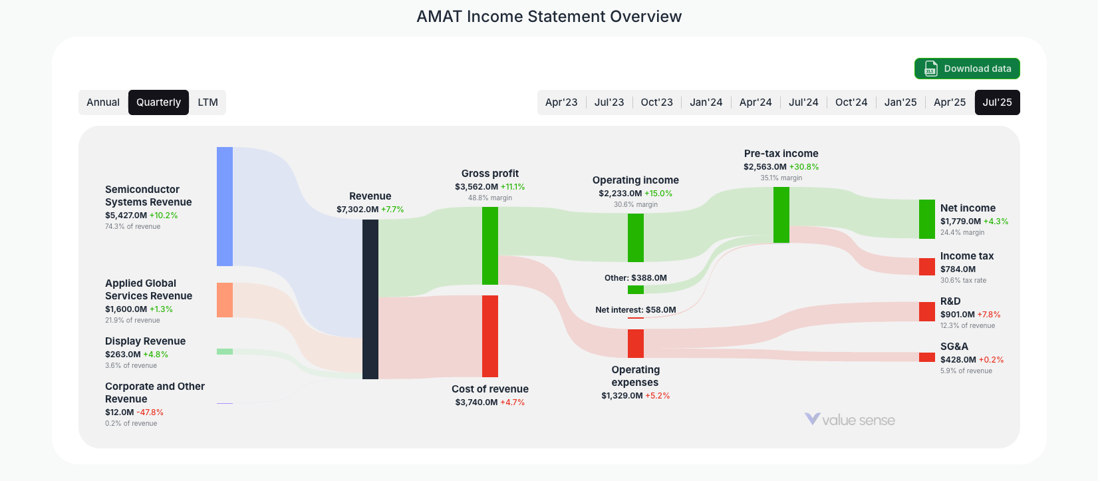Choose the Jan'24 quarter
The height and width of the screenshot is (481, 1098).
click(706, 102)
